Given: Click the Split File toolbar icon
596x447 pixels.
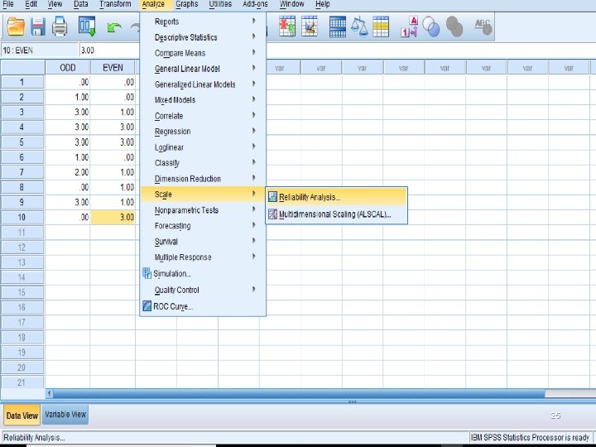Looking at the screenshot, I should (x=338, y=26).
